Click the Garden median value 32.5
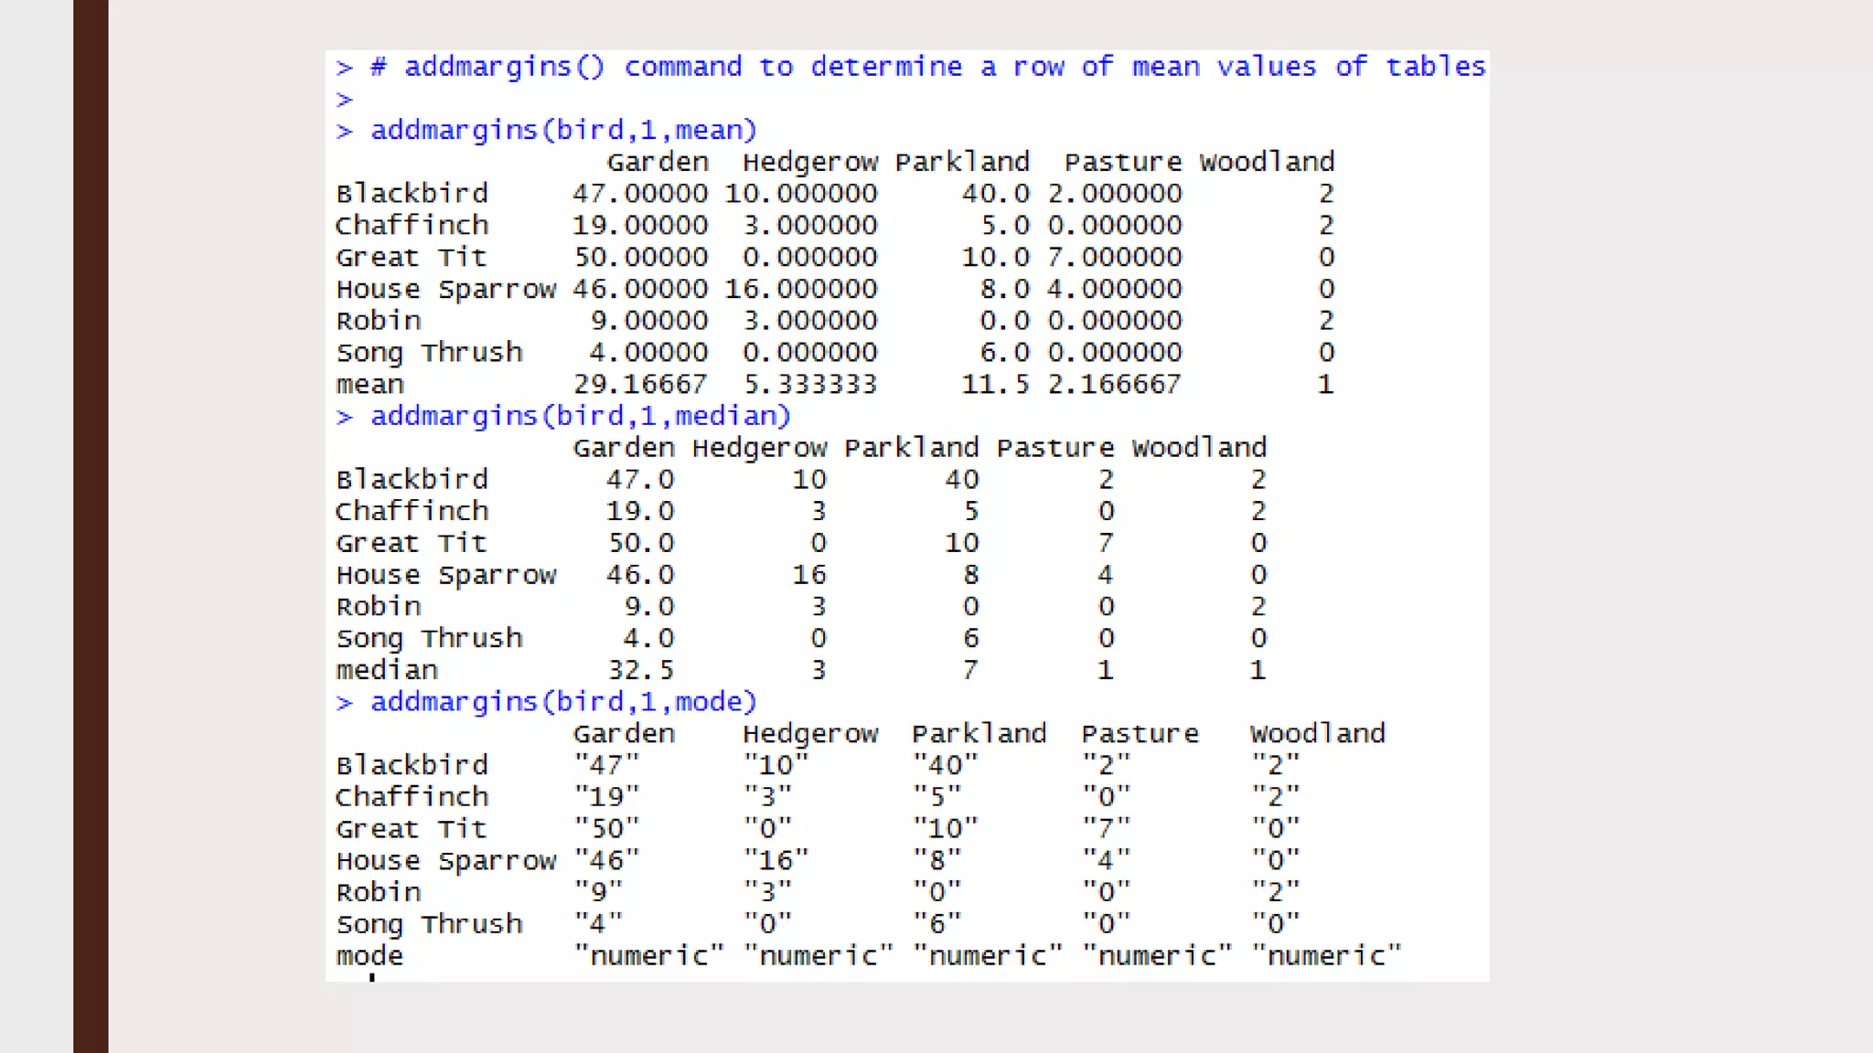 pyautogui.click(x=640, y=670)
